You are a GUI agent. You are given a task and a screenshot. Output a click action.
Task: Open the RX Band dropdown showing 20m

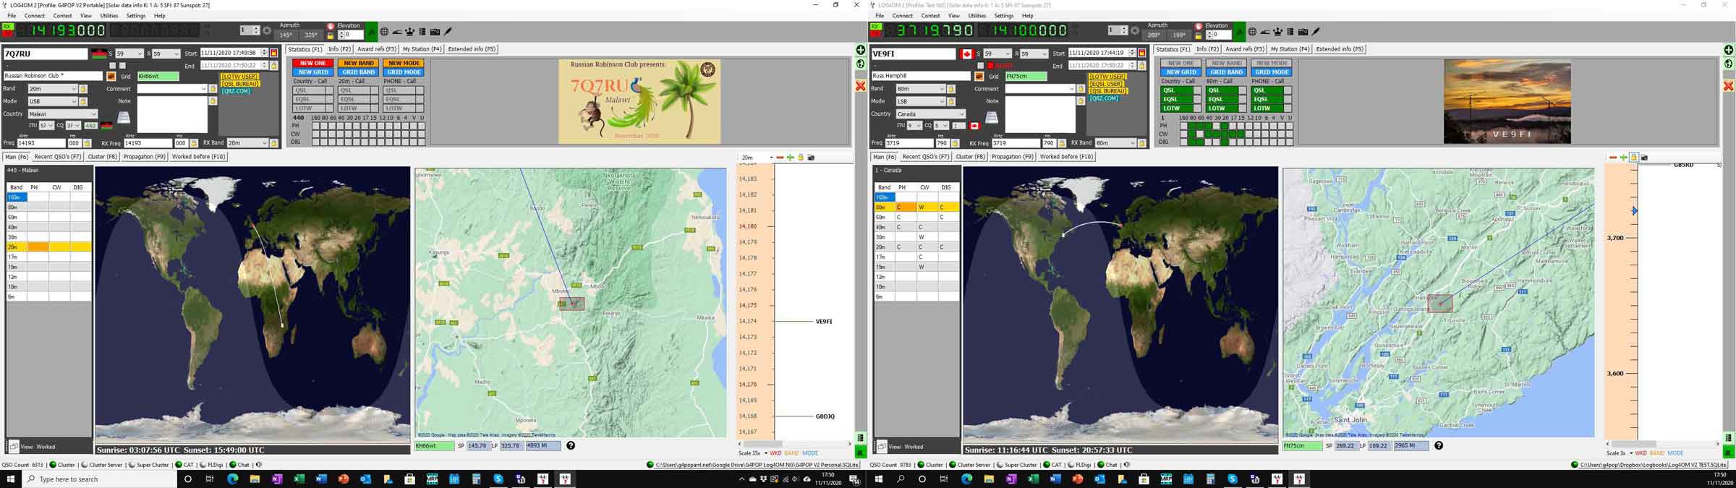pyautogui.click(x=247, y=143)
